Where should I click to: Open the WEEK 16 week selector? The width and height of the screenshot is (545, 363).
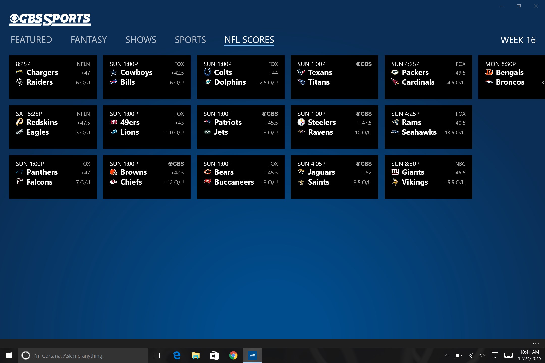tap(518, 40)
